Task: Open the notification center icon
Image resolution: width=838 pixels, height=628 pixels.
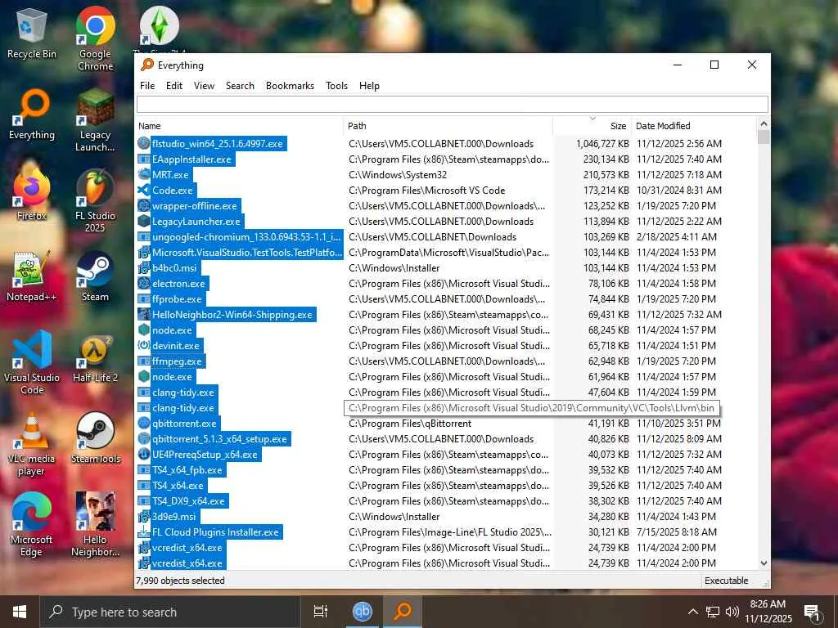Action: [812, 612]
